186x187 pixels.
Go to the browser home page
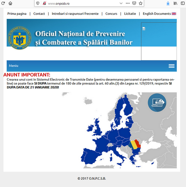10,3
